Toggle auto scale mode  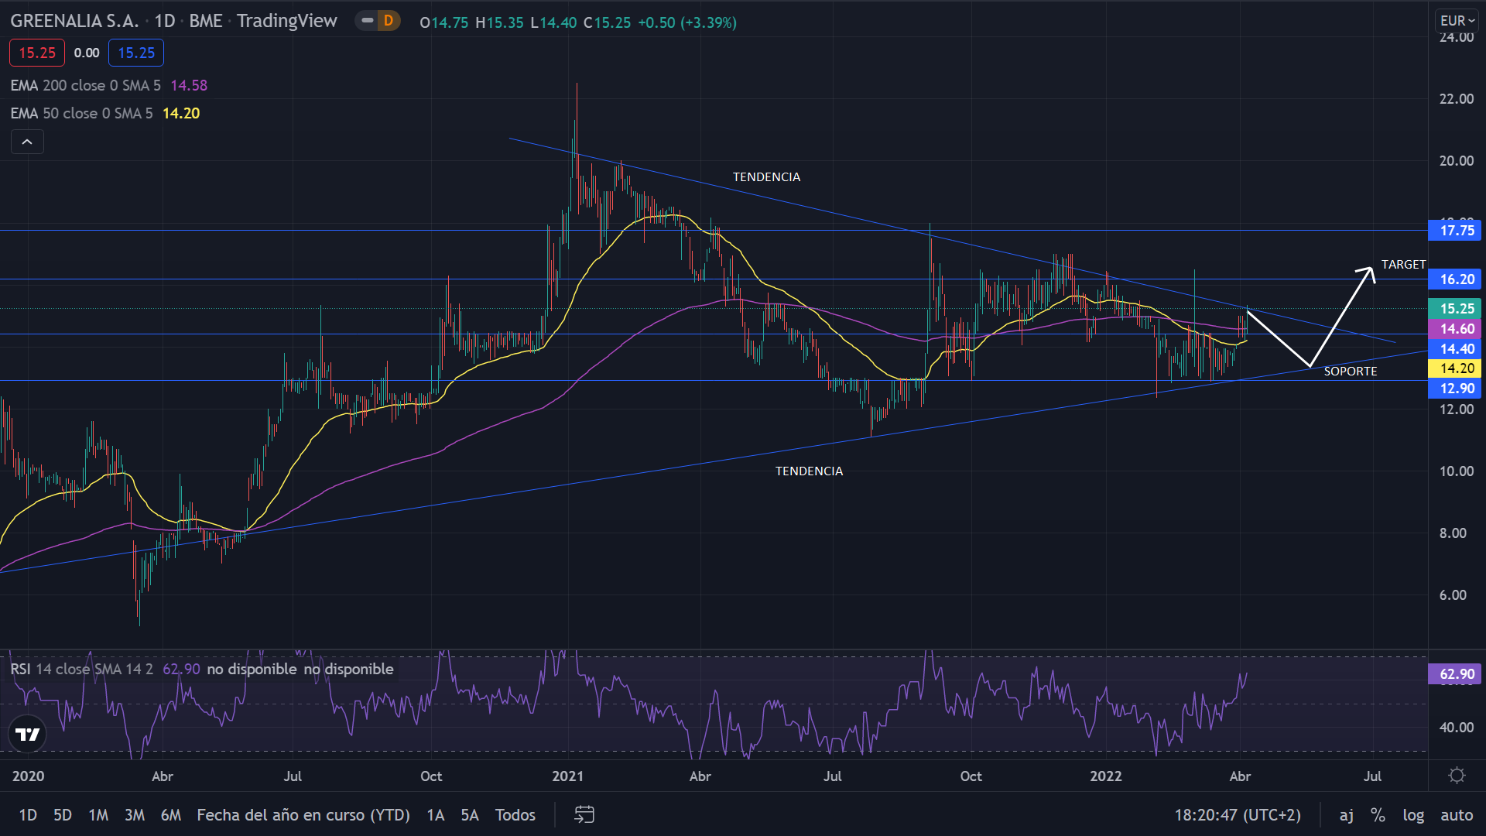(x=1457, y=814)
